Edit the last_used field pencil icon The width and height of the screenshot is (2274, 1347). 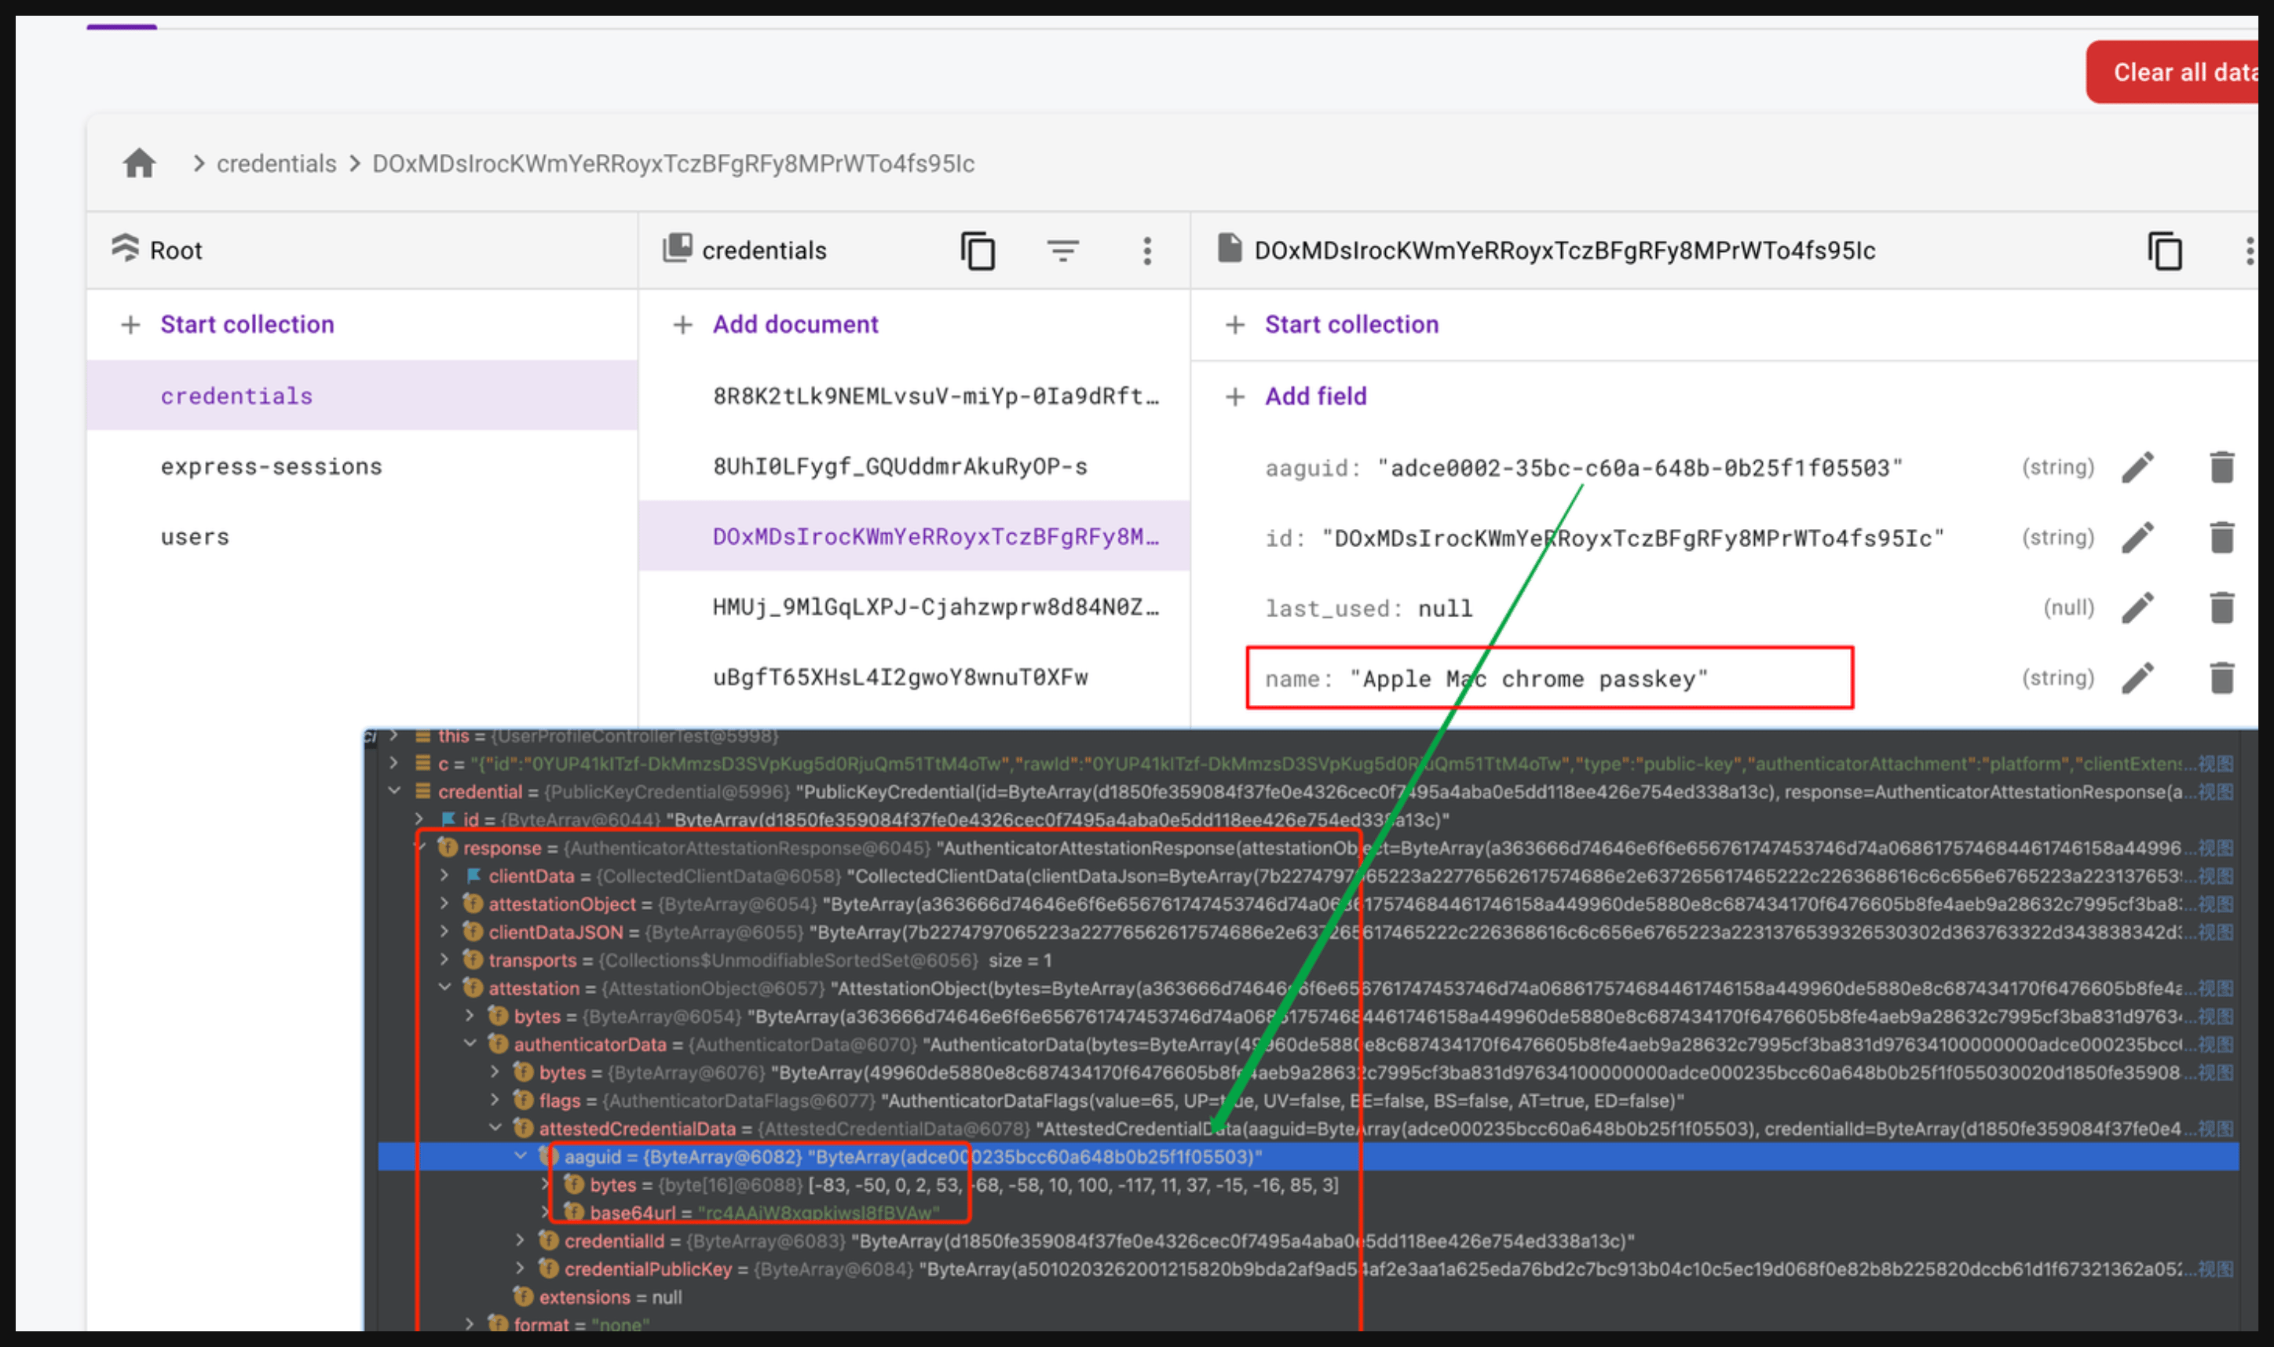(2138, 608)
